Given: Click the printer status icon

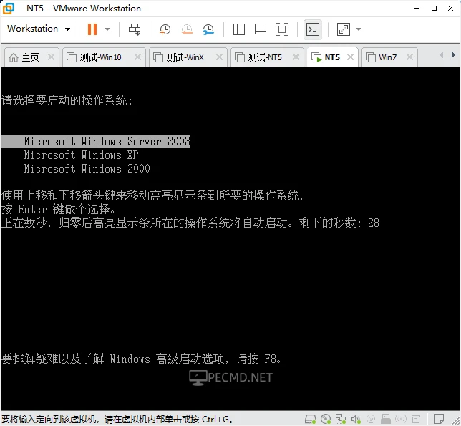Looking at the screenshot, I should pyautogui.click(x=386, y=419).
